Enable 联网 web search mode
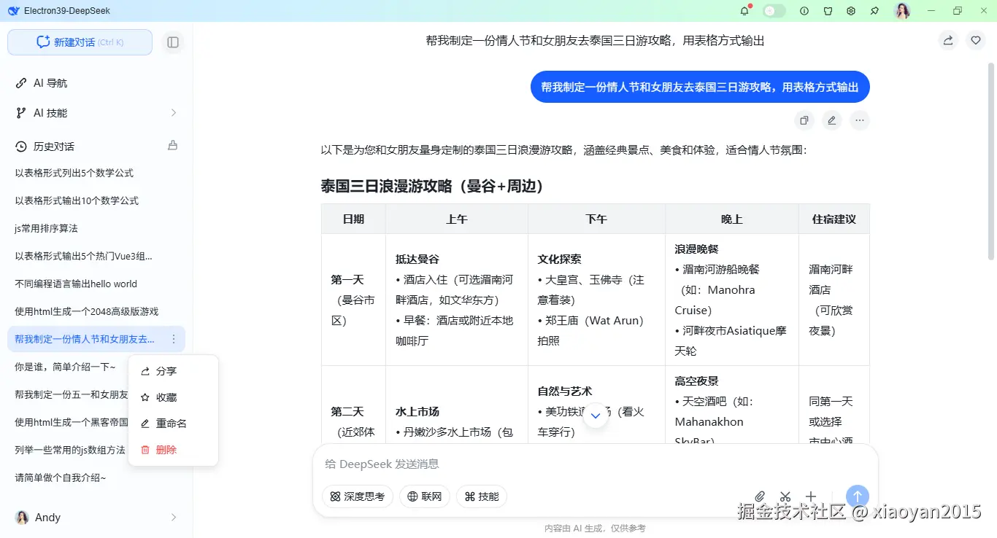 pyautogui.click(x=424, y=496)
